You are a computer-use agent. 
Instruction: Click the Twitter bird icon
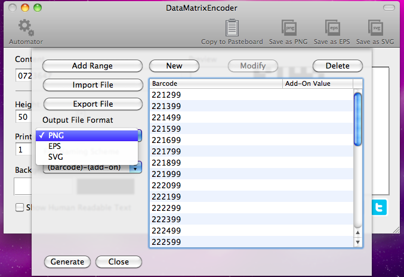[x=380, y=207]
